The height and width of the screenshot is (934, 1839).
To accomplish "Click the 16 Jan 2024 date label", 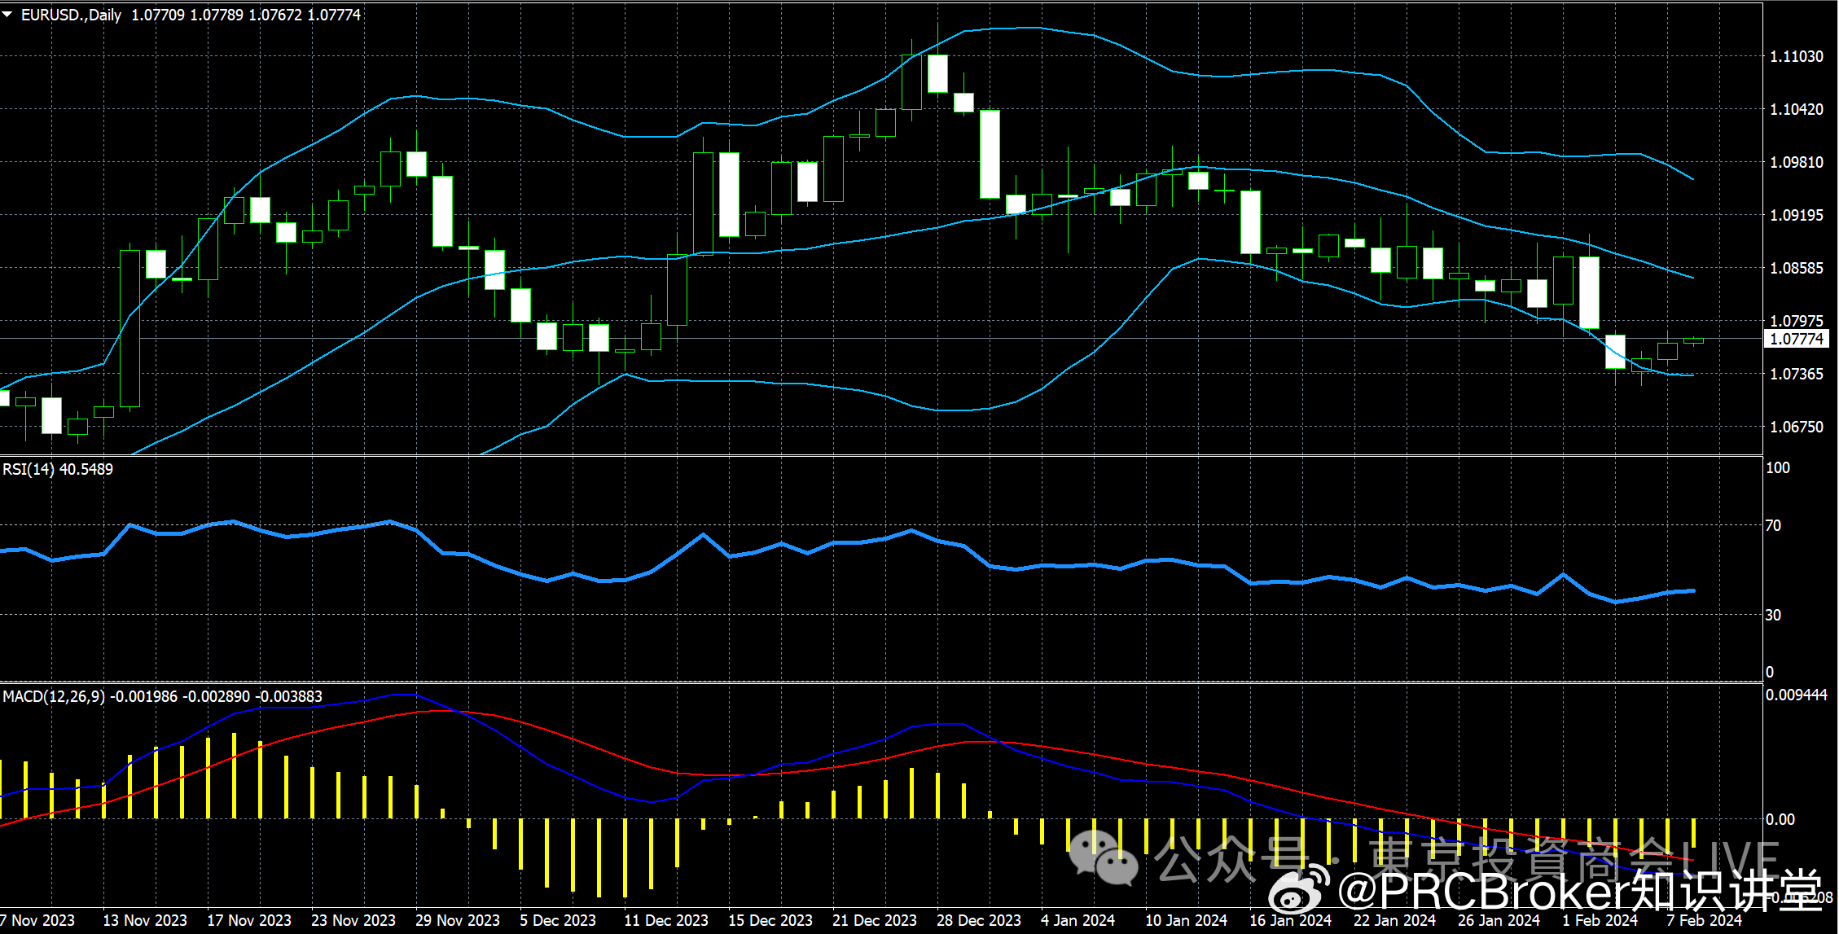I will coord(1291,920).
